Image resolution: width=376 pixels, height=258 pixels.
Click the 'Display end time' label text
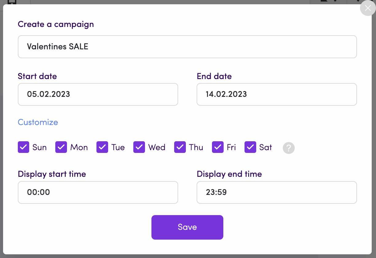229,174
